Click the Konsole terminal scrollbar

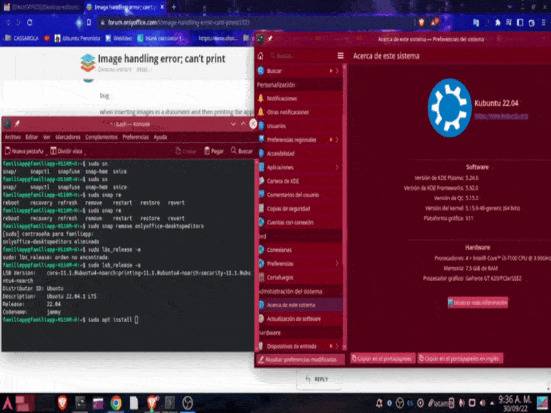click(256, 255)
